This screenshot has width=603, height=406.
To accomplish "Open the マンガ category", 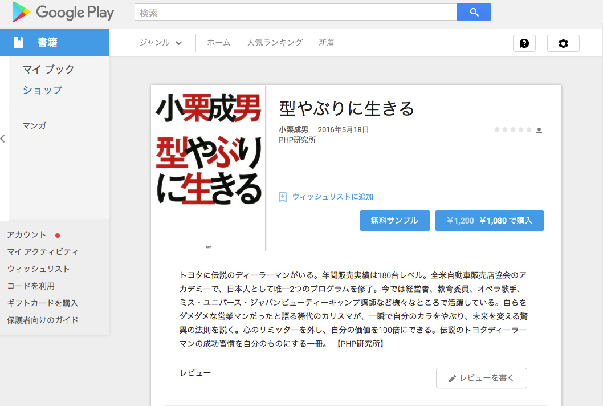I will click(x=34, y=125).
